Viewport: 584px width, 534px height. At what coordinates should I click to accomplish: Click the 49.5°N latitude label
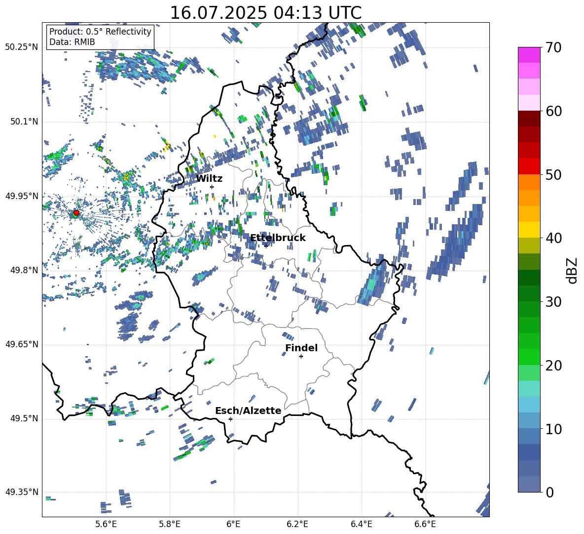click(x=24, y=418)
